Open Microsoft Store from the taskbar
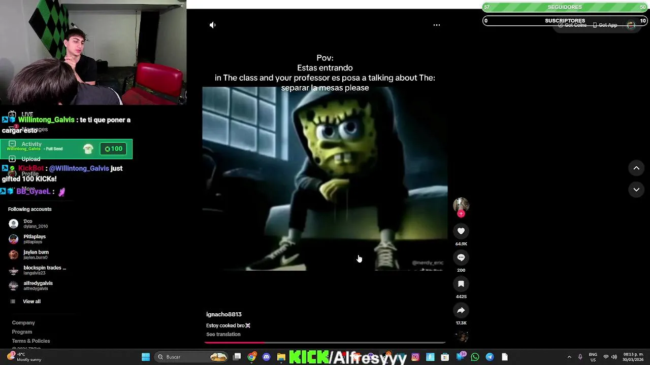 [445, 357]
